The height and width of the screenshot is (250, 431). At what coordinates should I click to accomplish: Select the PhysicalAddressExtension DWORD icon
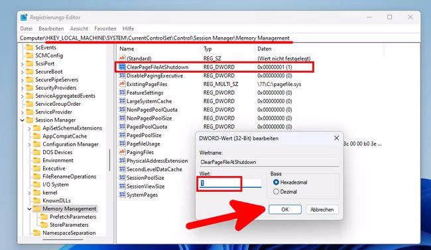click(x=122, y=160)
